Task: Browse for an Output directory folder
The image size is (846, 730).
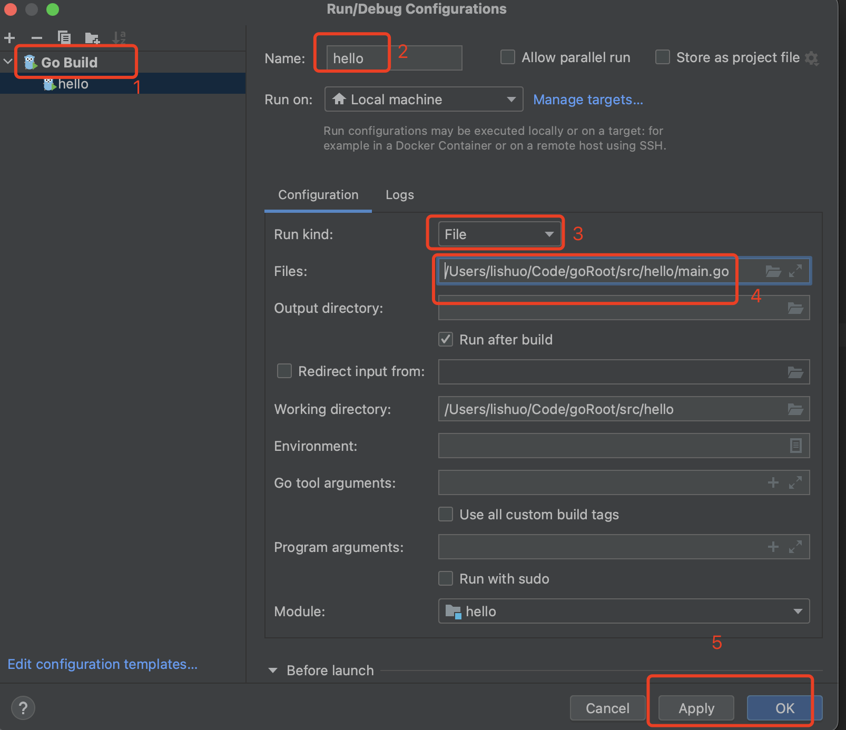Action: (795, 308)
